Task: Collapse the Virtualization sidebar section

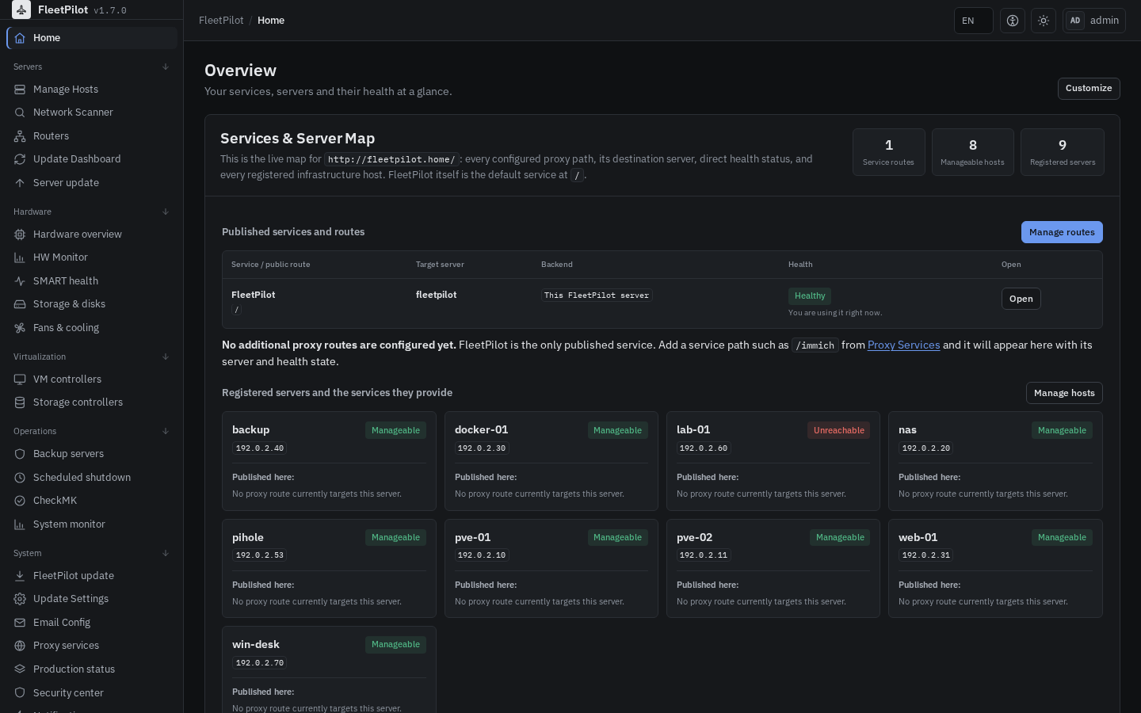Action: (166, 356)
